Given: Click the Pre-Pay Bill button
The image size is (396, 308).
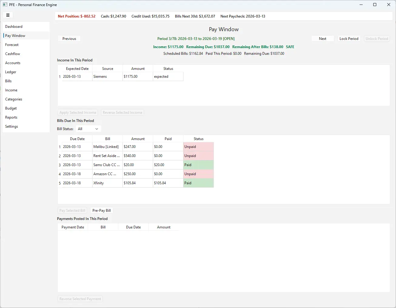Looking at the screenshot, I should click(102, 211).
